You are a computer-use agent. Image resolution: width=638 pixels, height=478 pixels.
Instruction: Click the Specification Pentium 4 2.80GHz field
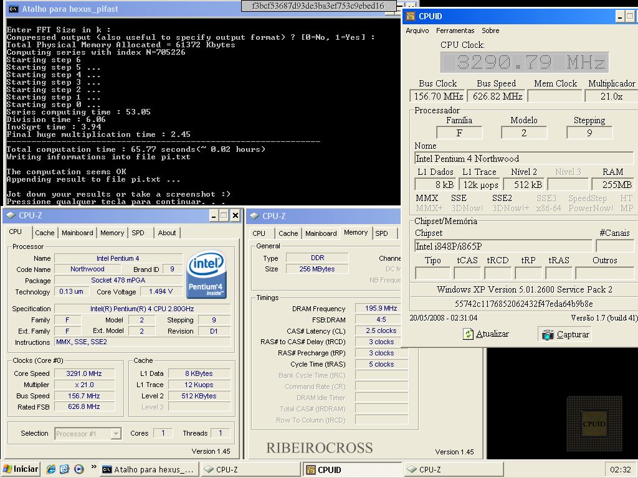(x=142, y=309)
